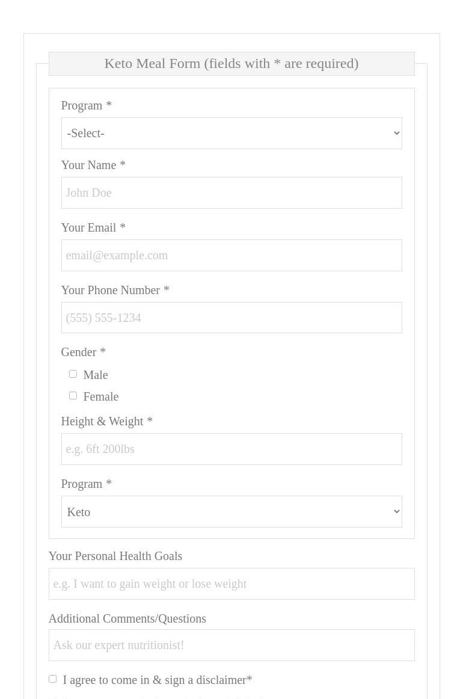Click the 'Gender *' label text
The image size is (463, 699).
click(x=83, y=352)
